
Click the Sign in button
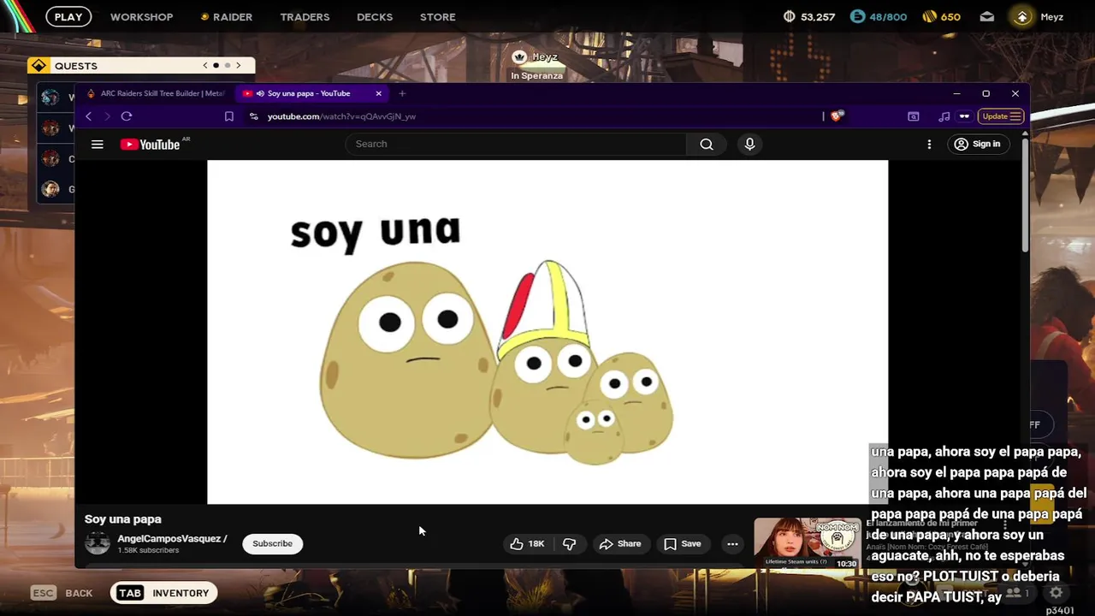(x=977, y=144)
